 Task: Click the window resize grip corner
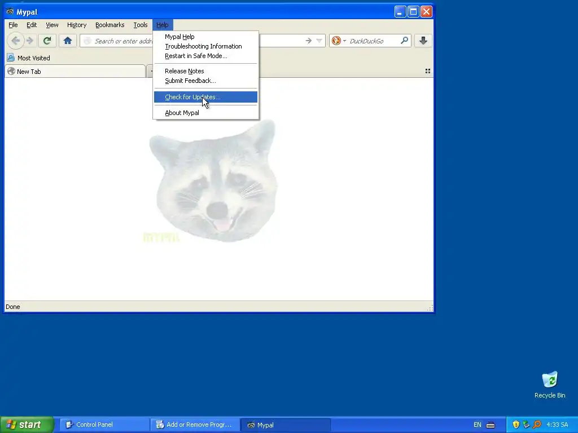pyautogui.click(x=430, y=308)
